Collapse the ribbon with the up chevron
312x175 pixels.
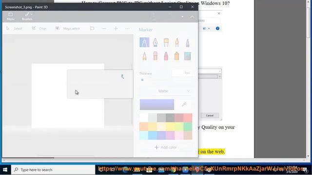[192, 17]
